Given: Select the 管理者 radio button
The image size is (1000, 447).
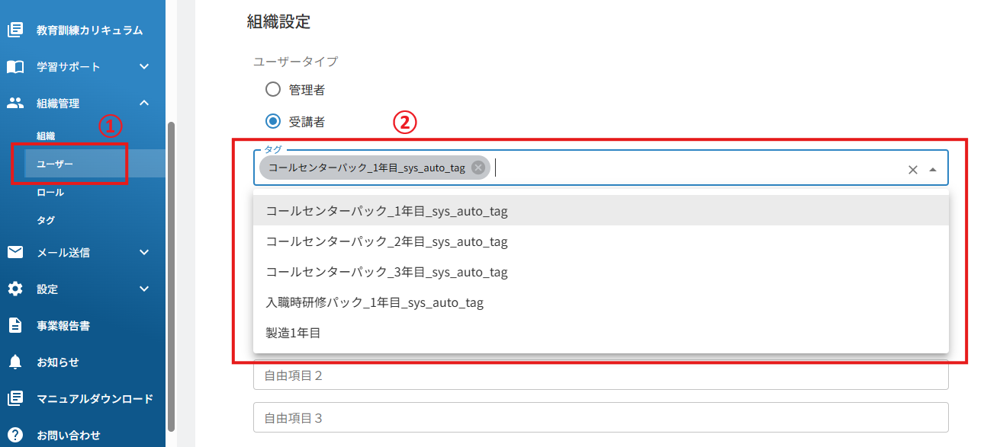Looking at the screenshot, I should point(273,90).
